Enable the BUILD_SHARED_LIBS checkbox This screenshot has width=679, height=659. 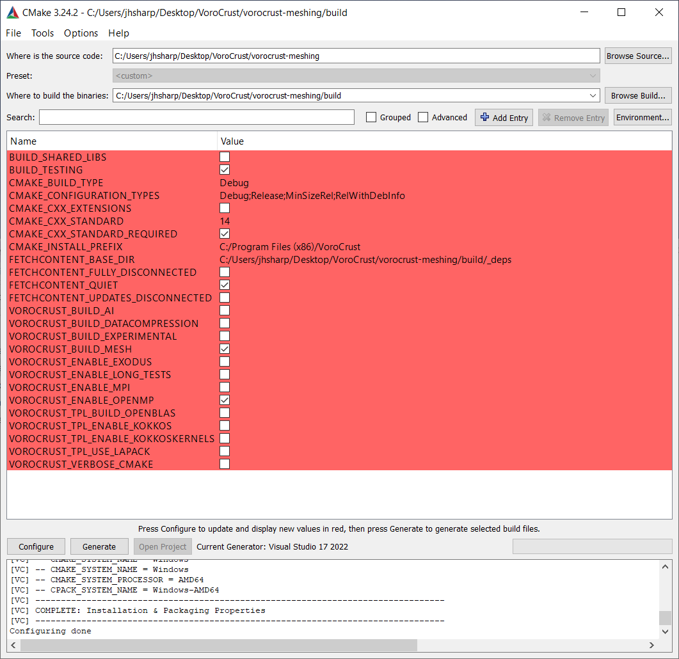[x=224, y=157]
